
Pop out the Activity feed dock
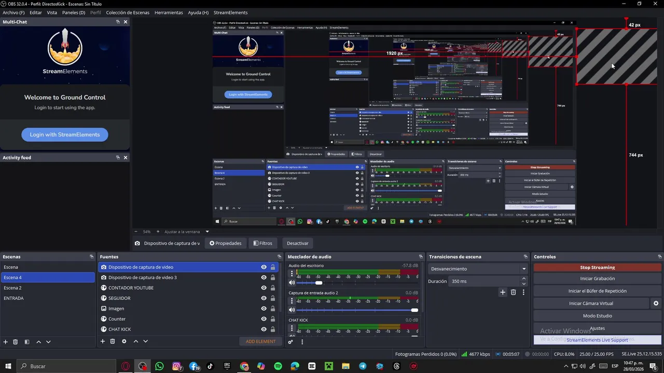[x=118, y=157]
